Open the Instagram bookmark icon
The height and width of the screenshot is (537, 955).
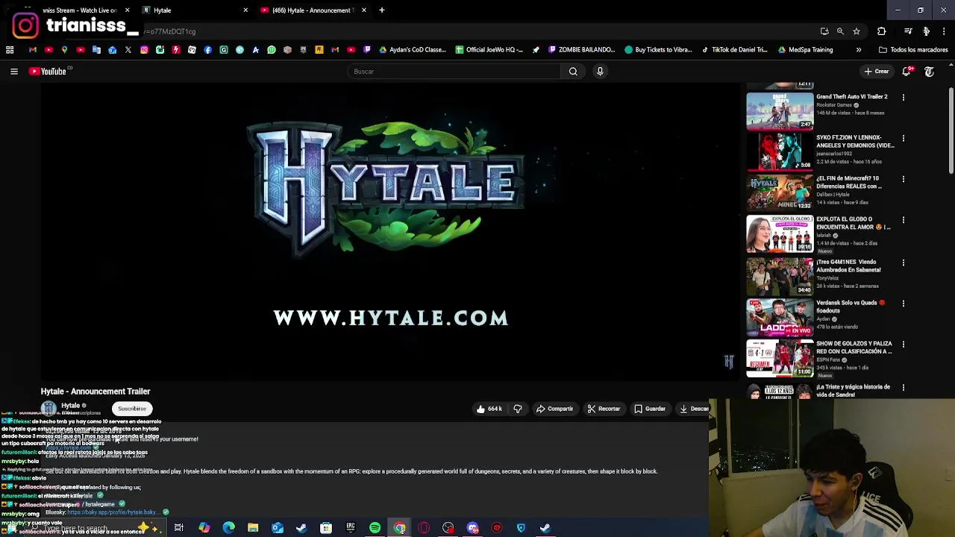click(x=144, y=50)
